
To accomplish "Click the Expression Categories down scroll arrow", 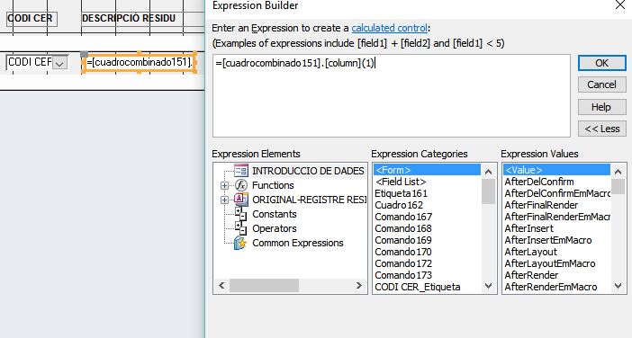I will tap(489, 286).
